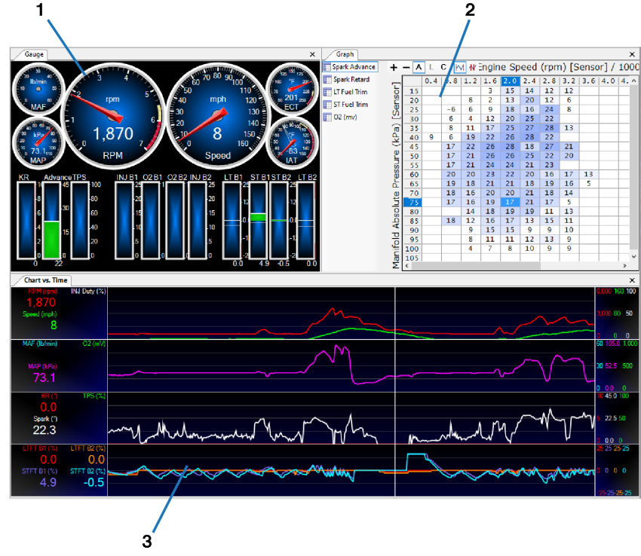Close the Graph panel
This screenshot has height=556, width=641.
(632, 54)
